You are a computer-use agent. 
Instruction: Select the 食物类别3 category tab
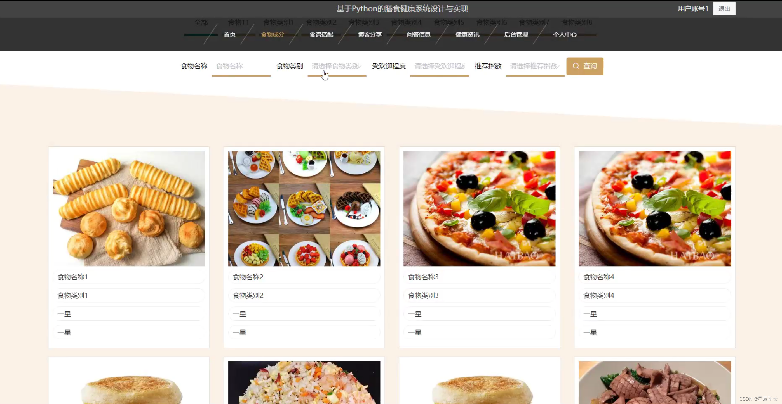[364, 22]
